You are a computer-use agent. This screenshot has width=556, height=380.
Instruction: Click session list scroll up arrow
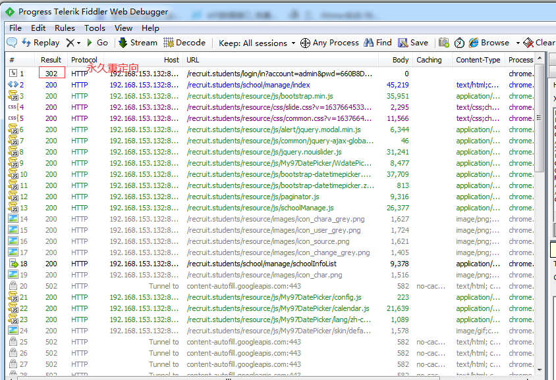tap(540, 58)
